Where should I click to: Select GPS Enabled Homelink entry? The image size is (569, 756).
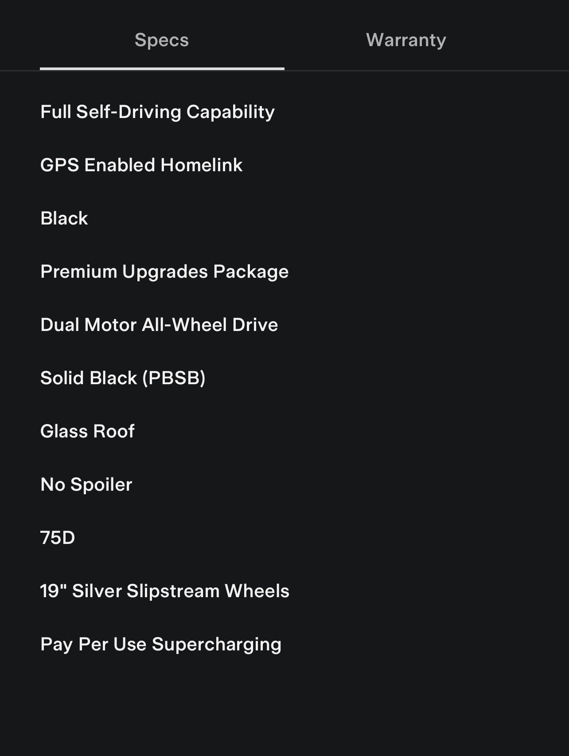point(141,165)
